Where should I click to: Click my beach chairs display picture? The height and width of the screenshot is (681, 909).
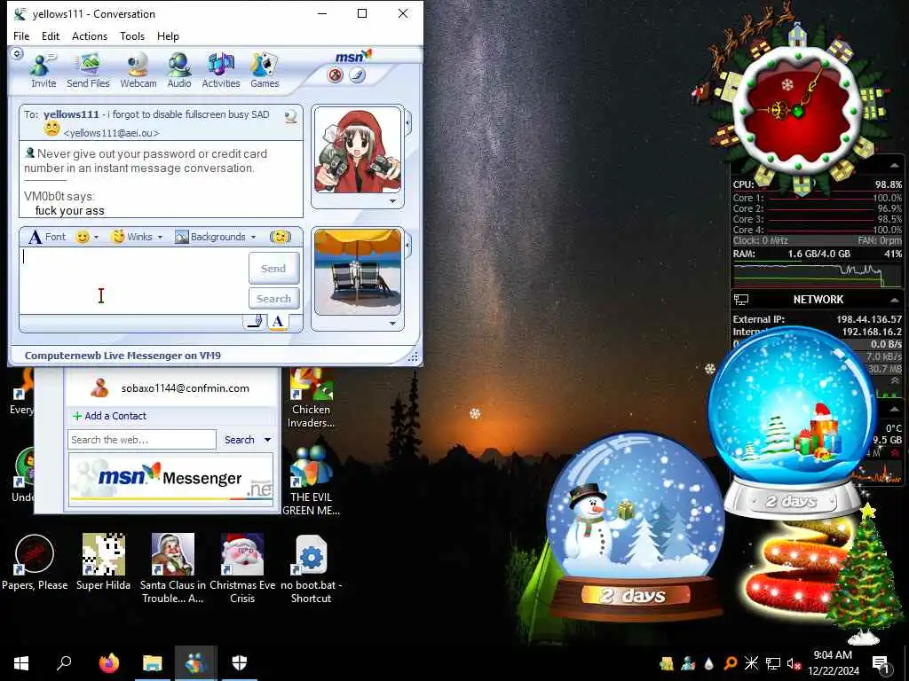pyautogui.click(x=357, y=272)
